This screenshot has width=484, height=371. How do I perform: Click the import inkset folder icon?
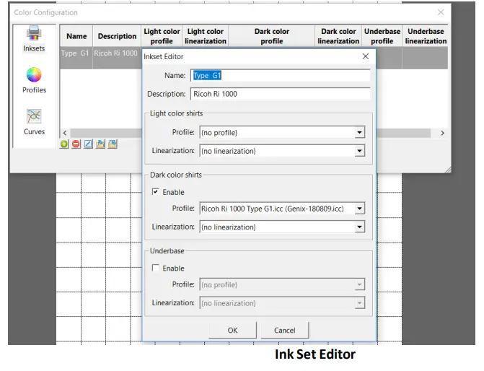tap(100, 144)
